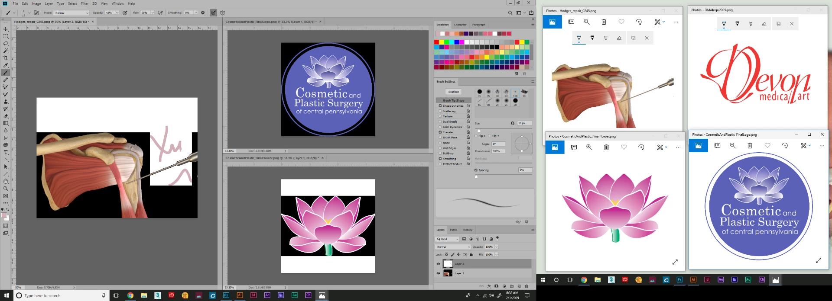The height and width of the screenshot is (301, 832).
Task: Open Chrome from left monitor taskbar
Action: tap(130, 295)
